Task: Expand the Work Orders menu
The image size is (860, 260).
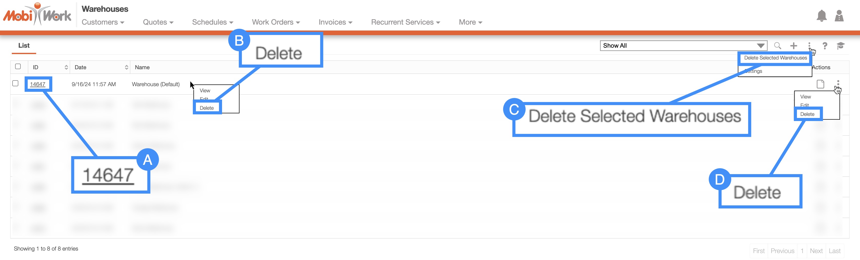Action: coord(276,22)
